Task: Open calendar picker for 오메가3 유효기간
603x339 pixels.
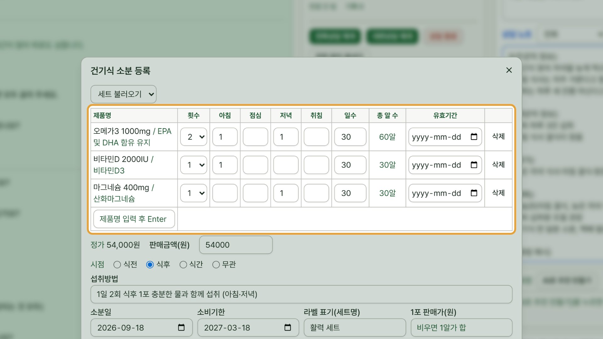Action: coord(474,137)
